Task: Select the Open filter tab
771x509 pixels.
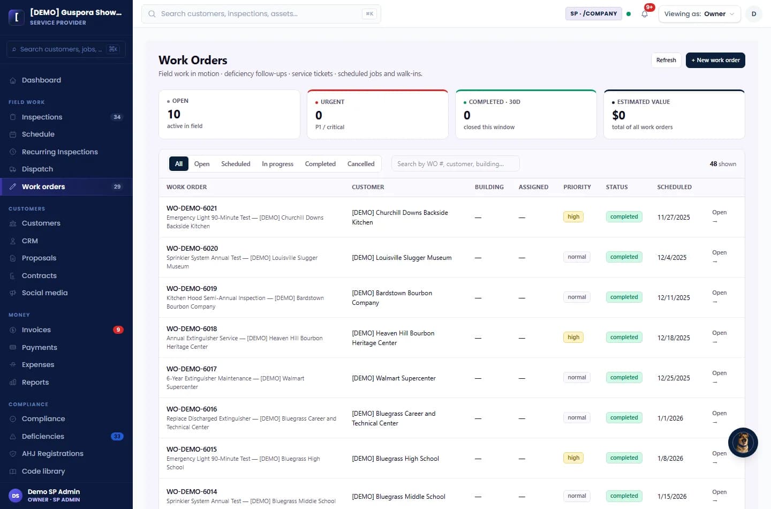Action: click(202, 164)
